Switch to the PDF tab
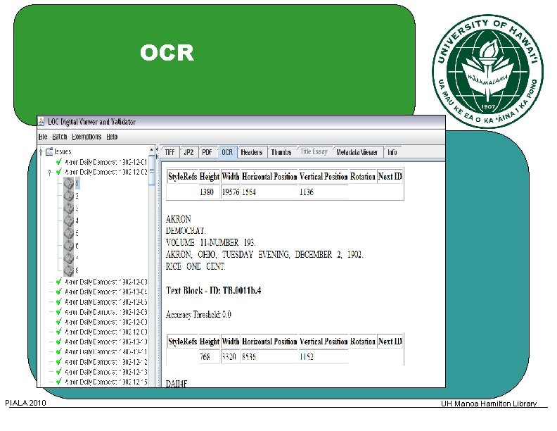Screen dimensions: 557x431 tap(207, 152)
